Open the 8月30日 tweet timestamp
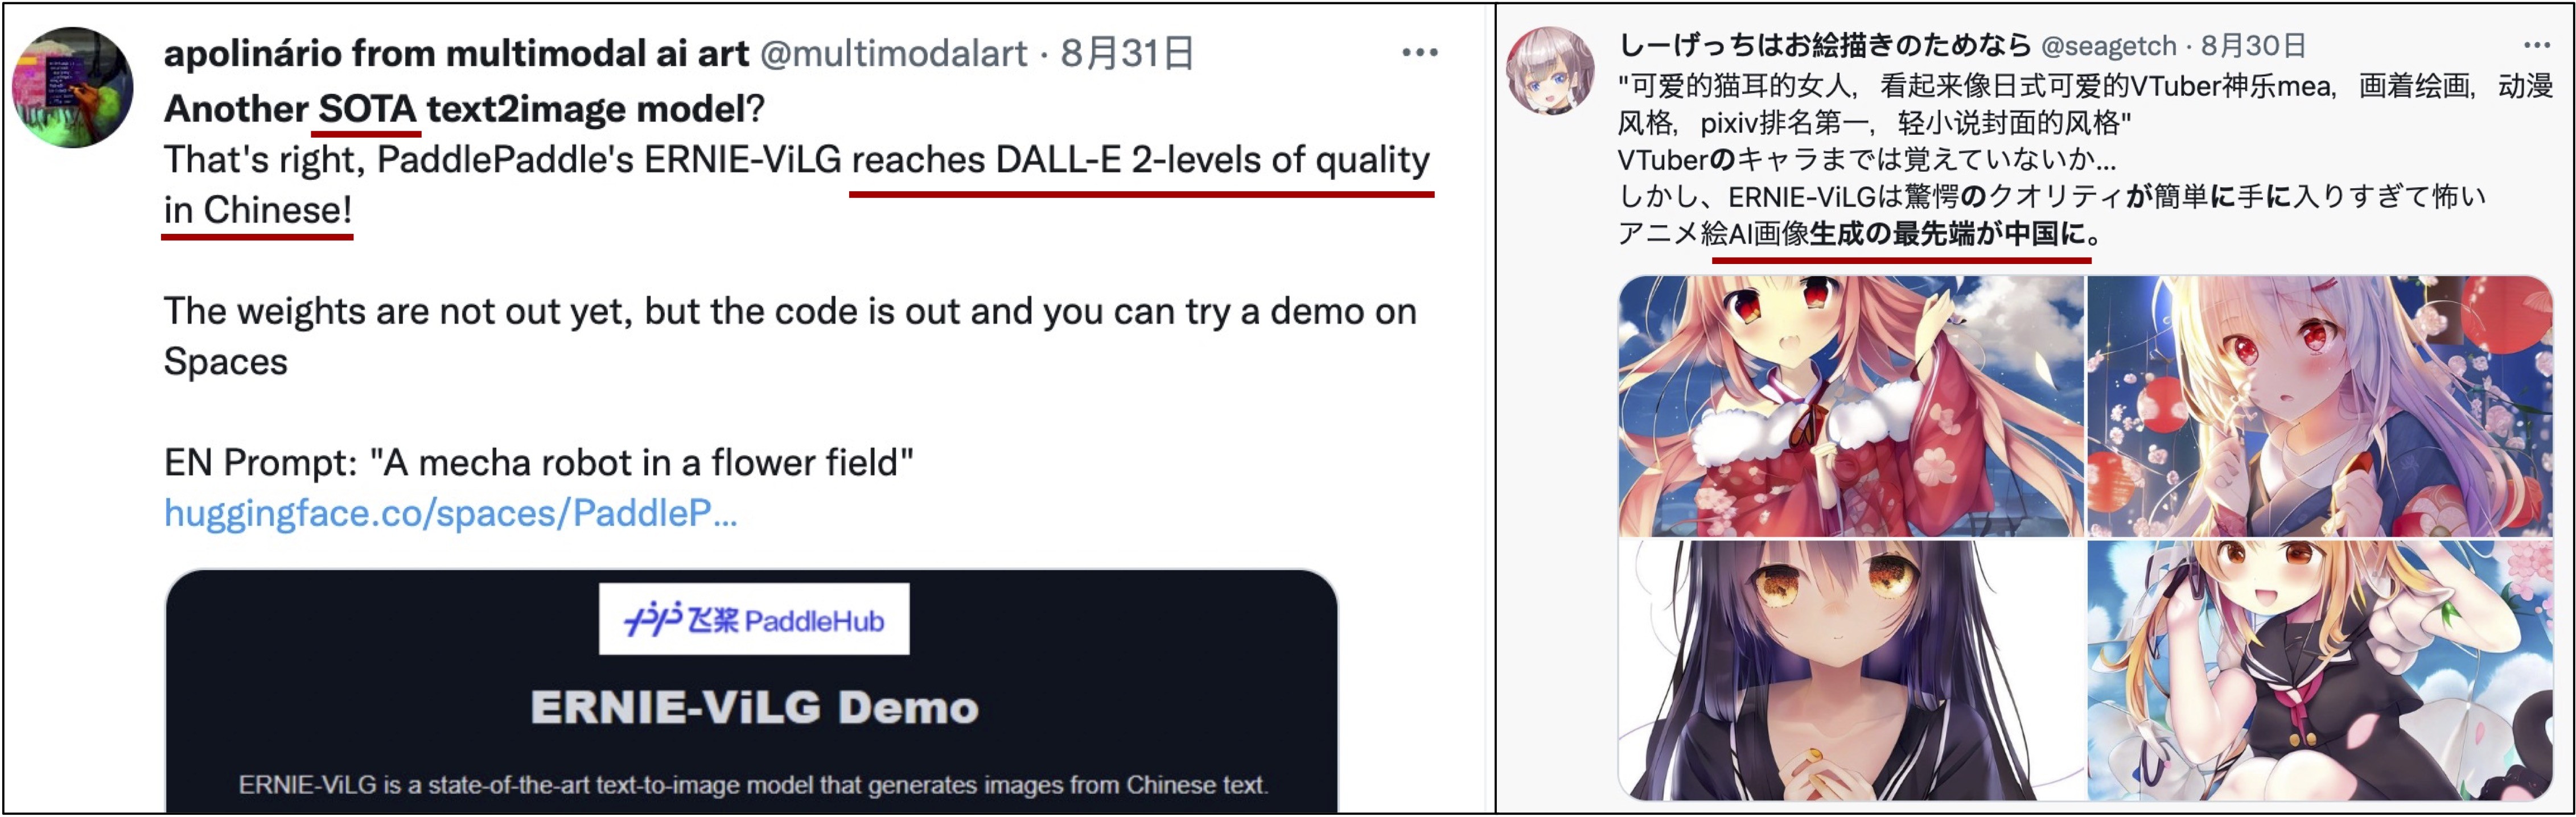Viewport: 2576px width, 817px height. point(2253,46)
